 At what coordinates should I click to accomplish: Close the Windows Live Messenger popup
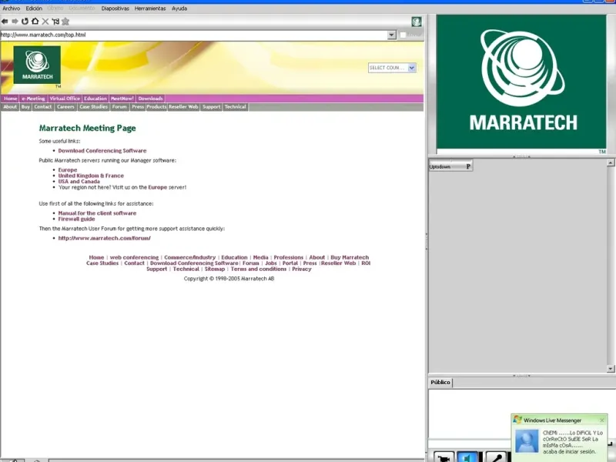click(x=602, y=420)
